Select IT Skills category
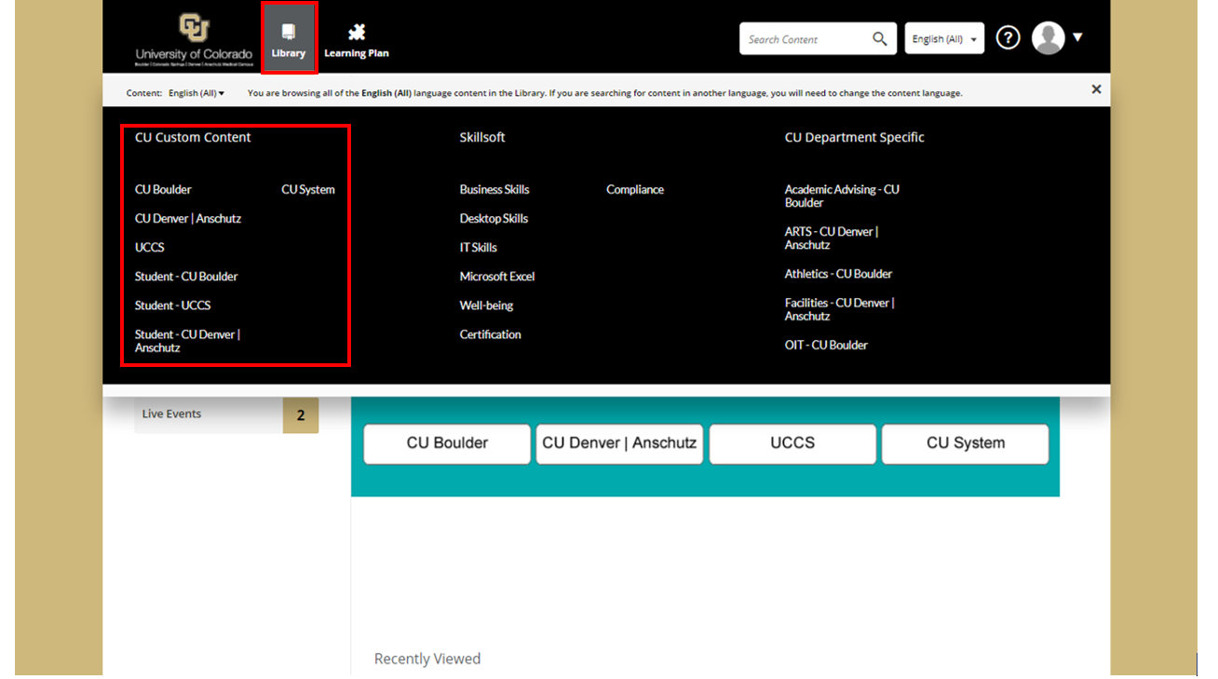The width and height of the screenshot is (1218, 679). click(x=479, y=247)
